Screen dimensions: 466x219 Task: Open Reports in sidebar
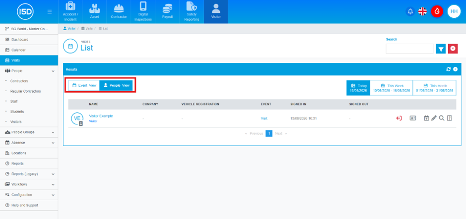pos(29,164)
